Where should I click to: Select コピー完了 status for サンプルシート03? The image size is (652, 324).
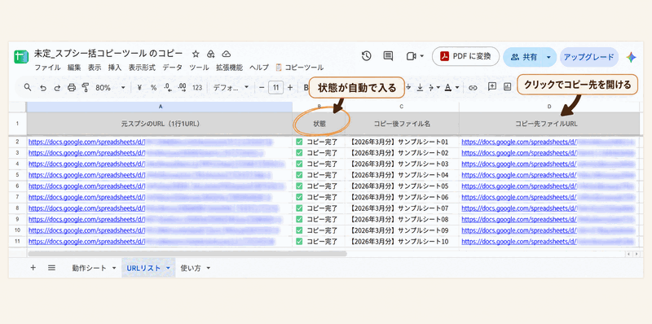(x=319, y=164)
